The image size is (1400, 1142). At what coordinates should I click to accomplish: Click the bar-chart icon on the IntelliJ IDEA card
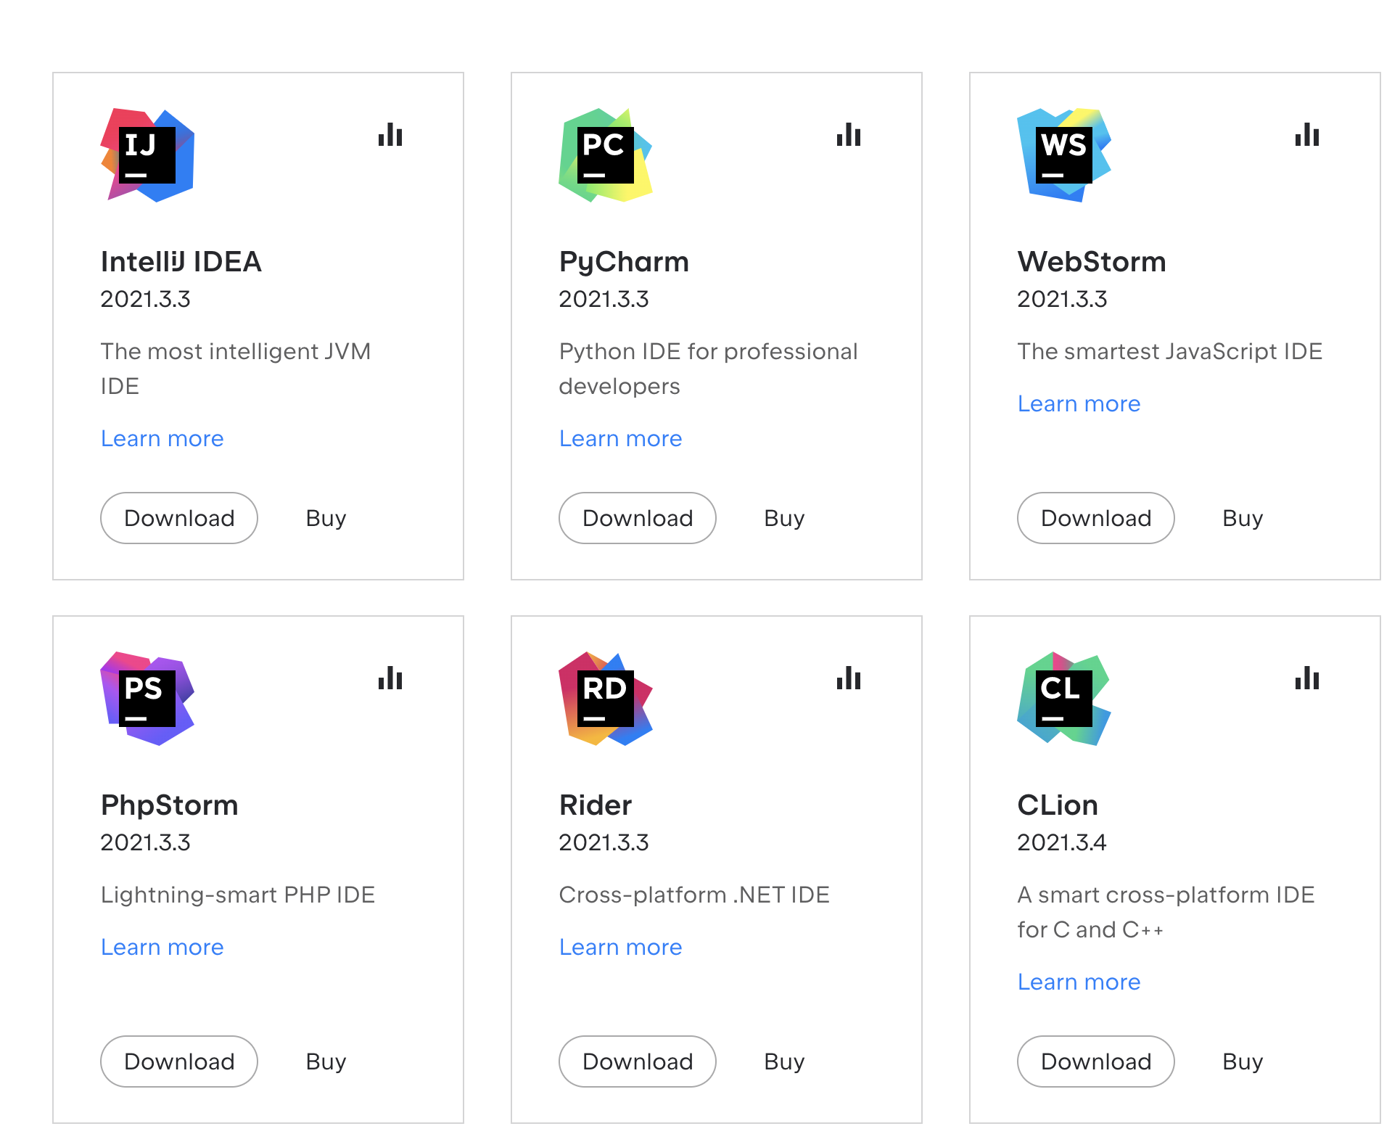pyautogui.click(x=390, y=135)
